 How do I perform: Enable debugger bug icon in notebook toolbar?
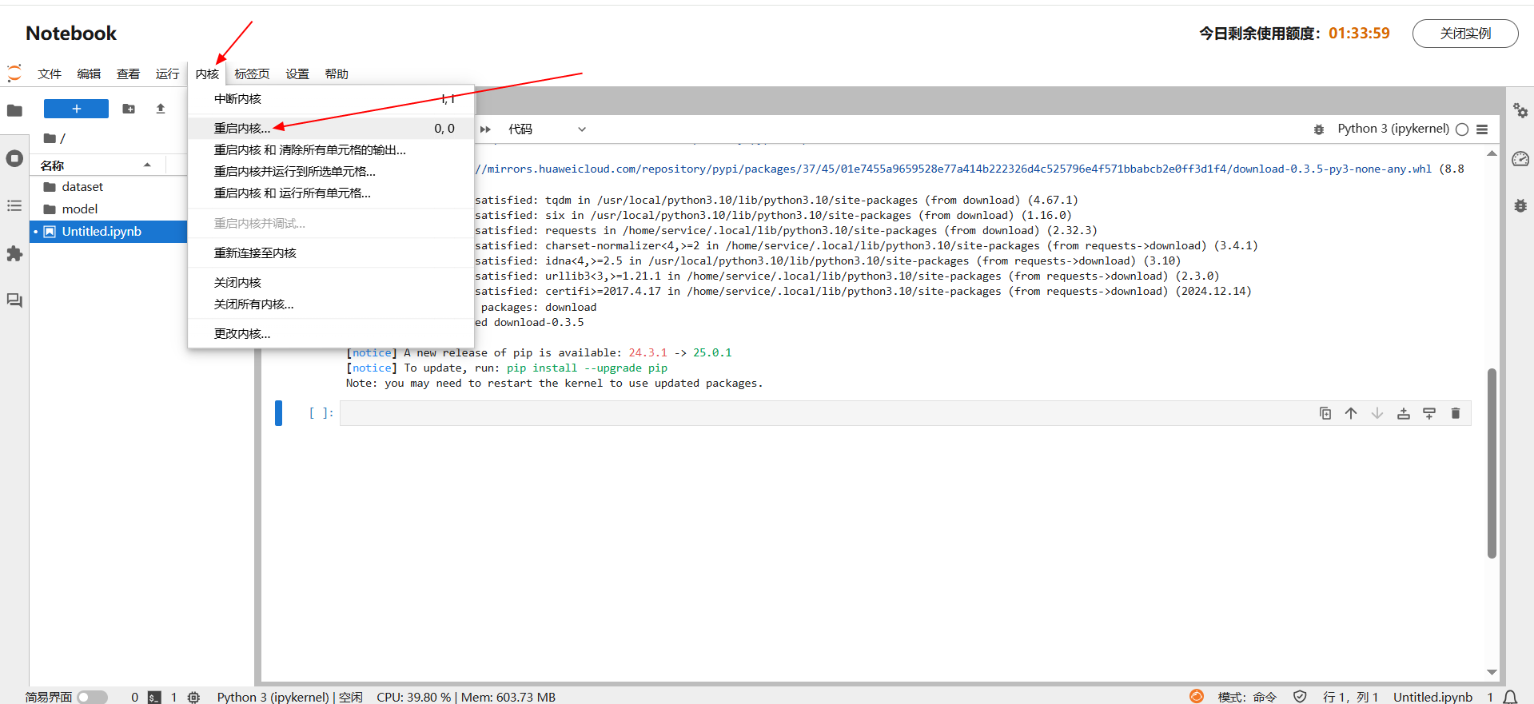click(1319, 129)
